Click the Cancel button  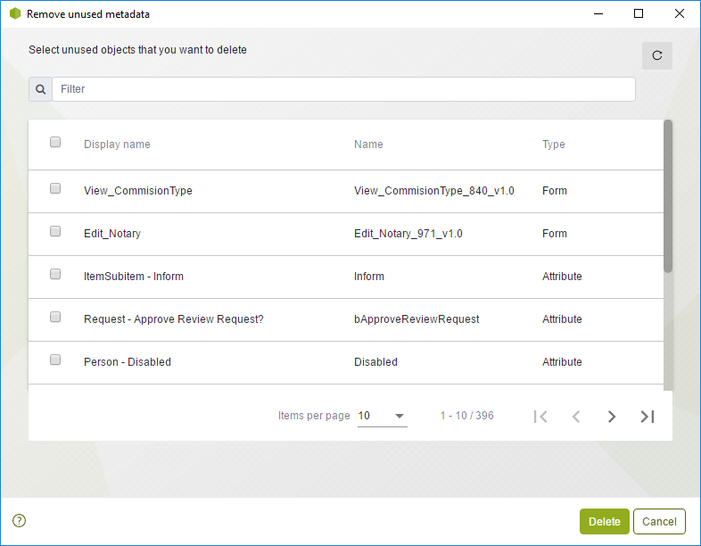(659, 521)
